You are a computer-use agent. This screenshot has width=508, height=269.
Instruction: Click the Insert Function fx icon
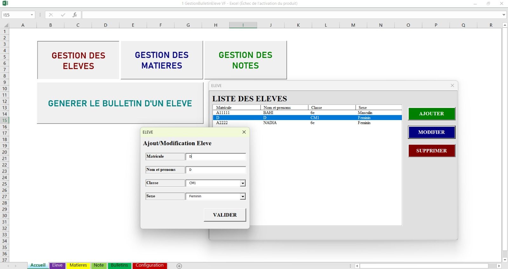click(75, 15)
